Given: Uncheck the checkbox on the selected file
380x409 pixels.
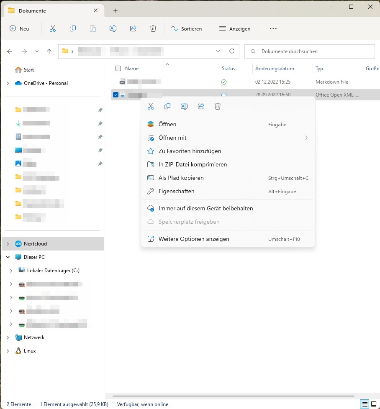Looking at the screenshot, I should click(116, 95).
